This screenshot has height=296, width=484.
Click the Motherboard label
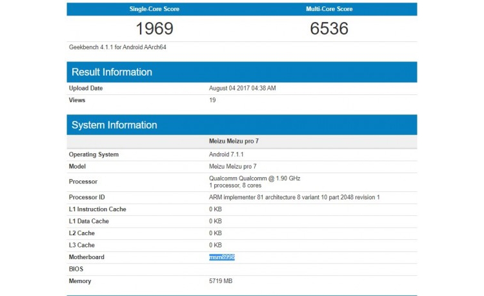tap(86, 257)
